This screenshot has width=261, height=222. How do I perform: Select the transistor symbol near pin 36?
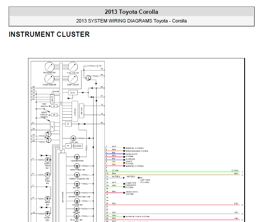tap(88, 78)
